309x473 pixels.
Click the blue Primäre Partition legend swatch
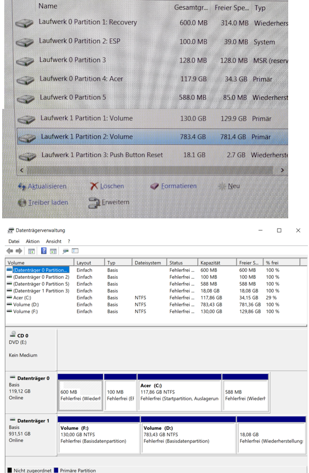point(56,470)
